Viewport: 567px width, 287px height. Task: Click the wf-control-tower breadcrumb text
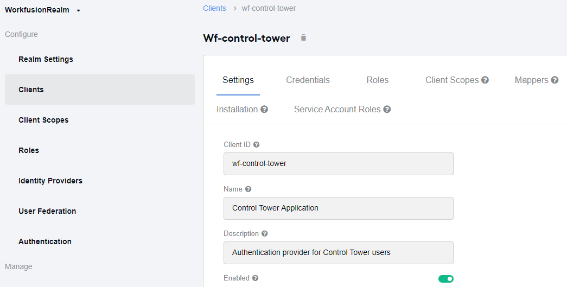(269, 8)
